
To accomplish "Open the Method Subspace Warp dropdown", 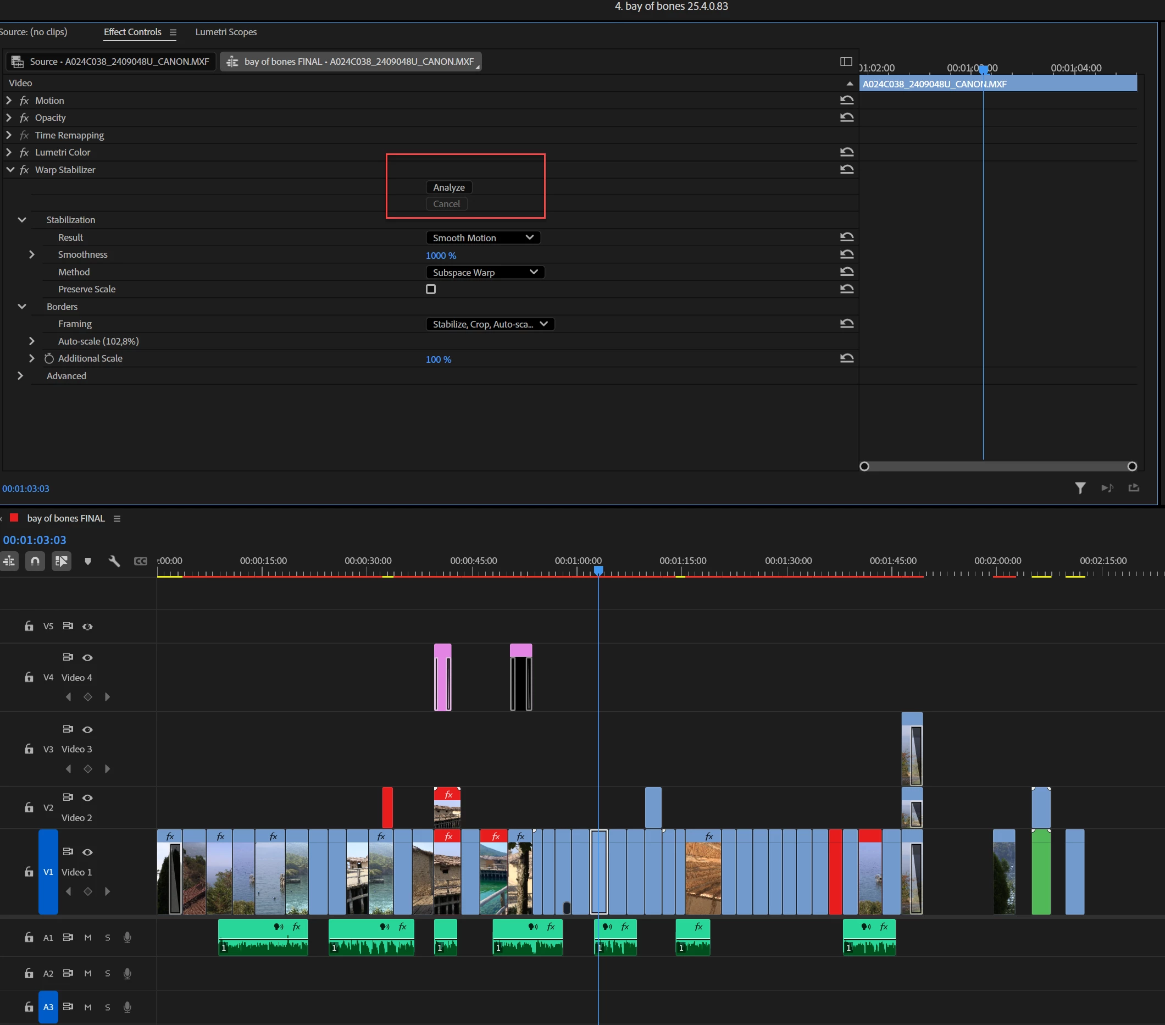I will [485, 272].
